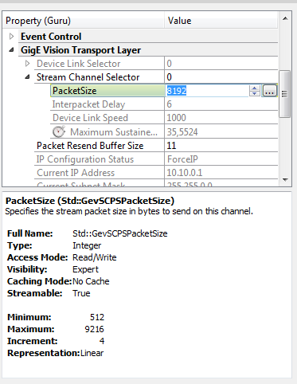297x384 pixels.
Task: Click the PacketSize value field showing 8192
Action: coord(206,91)
